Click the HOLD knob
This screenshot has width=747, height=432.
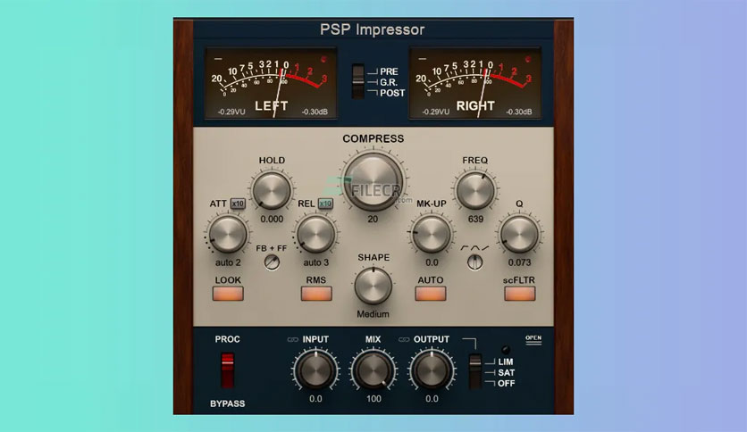272,191
